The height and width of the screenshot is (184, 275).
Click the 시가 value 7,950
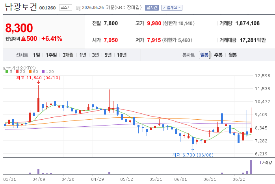(111, 40)
